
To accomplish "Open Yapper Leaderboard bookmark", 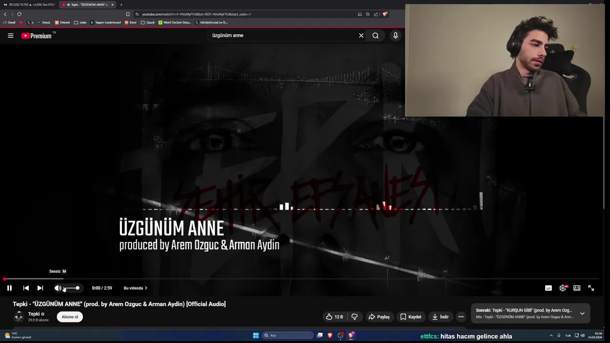I will point(106,22).
